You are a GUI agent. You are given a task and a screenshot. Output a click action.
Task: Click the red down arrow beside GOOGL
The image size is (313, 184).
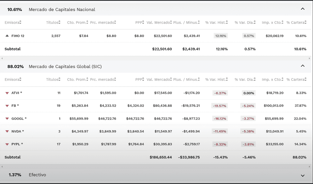(7, 119)
